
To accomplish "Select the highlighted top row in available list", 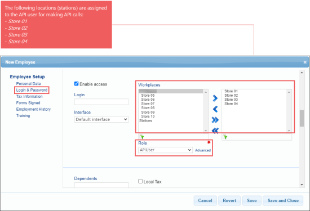I will tap(171, 91).
